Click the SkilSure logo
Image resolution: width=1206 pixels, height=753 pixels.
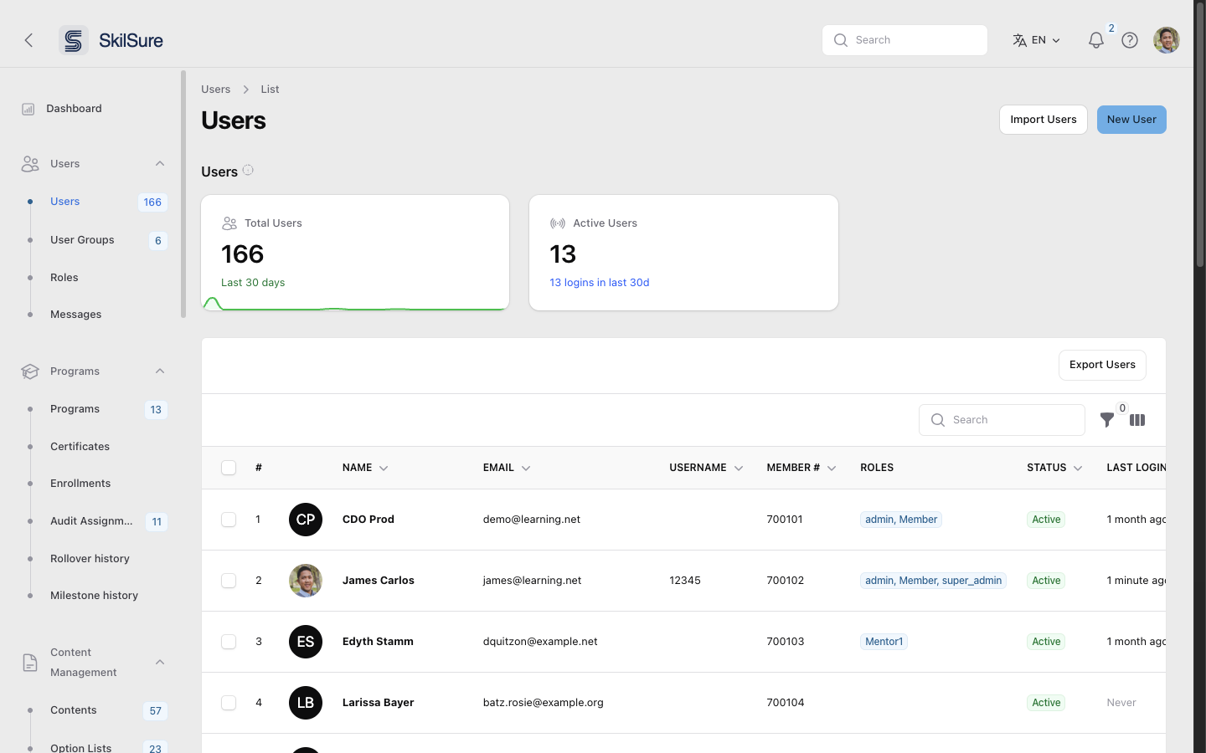pyautogui.click(x=111, y=40)
